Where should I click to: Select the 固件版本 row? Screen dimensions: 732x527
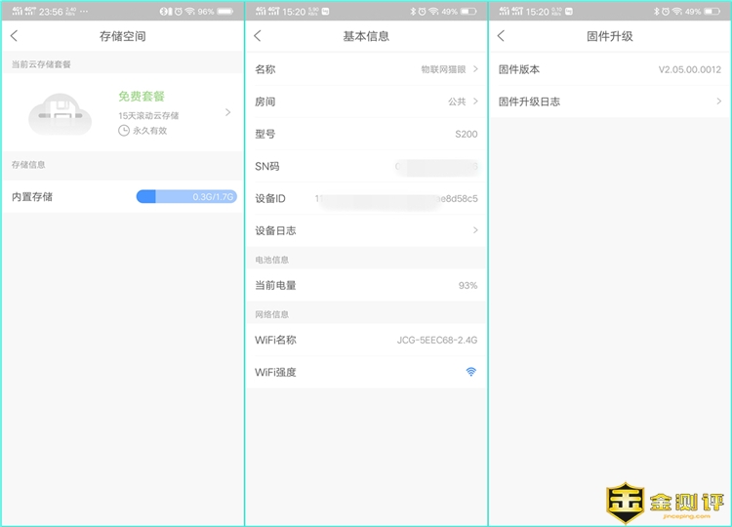[x=610, y=69]
